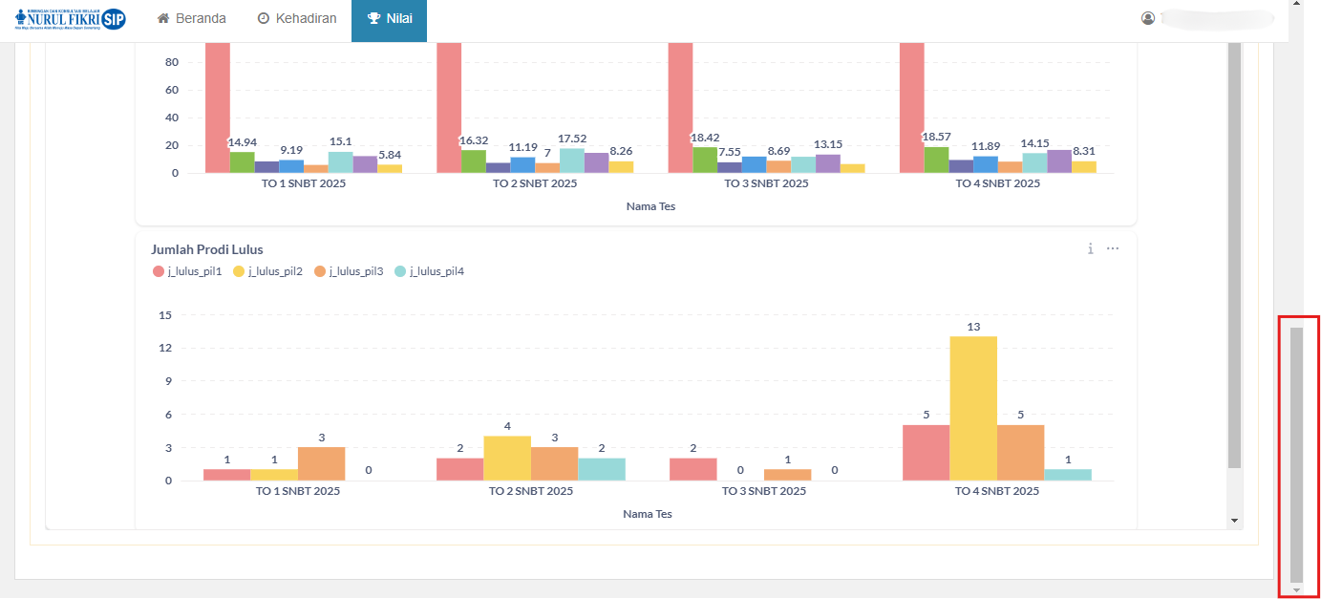Open the Jumlah Prodi Lulus info icon
This screenshot has width=1321, height=599.
pos(1090,248)
